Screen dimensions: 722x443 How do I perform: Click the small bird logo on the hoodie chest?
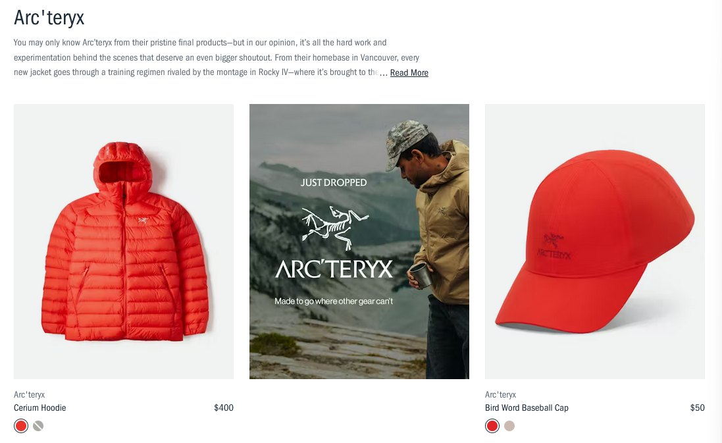pyautogui.click(x=142, y=221)
